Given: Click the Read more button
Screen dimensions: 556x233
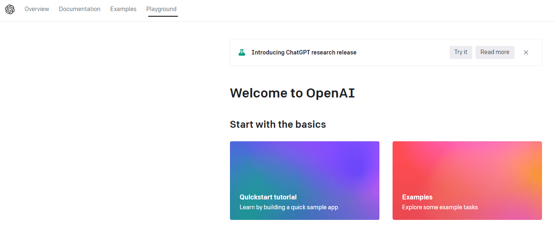Looking at the screenshot, I should pos(494,52).
